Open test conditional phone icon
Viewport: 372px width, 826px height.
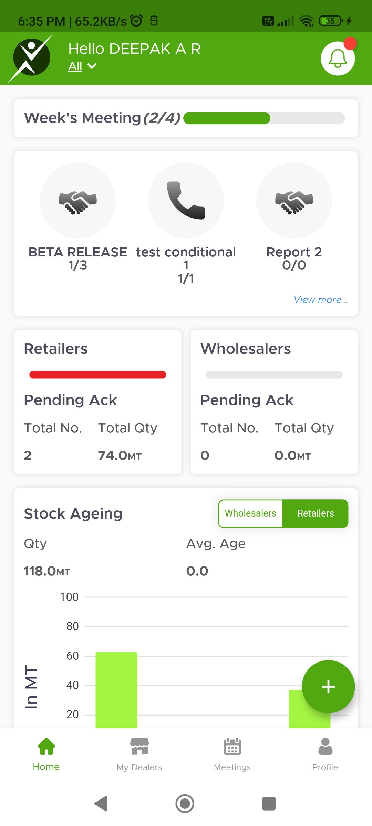pos(186,200)
